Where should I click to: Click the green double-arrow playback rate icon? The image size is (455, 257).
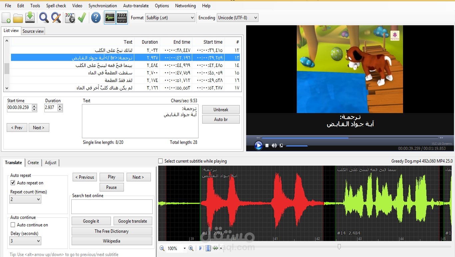coord(216,248)
